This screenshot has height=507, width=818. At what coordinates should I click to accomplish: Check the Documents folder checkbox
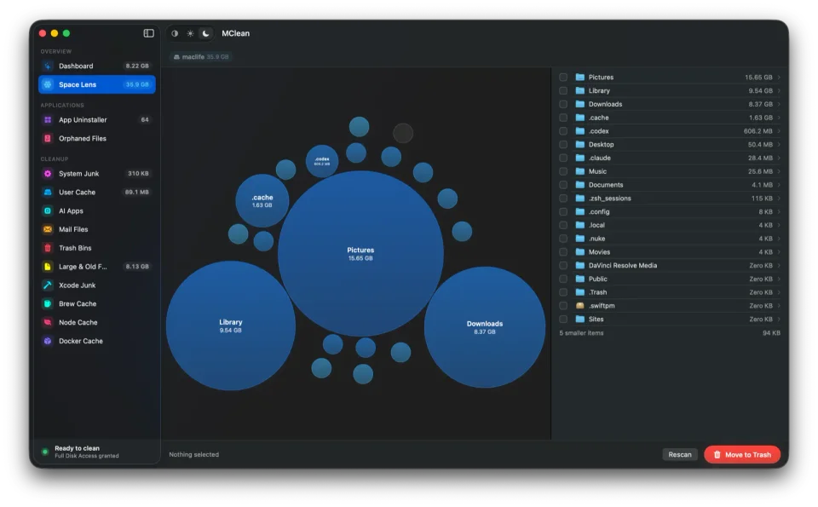563,185
